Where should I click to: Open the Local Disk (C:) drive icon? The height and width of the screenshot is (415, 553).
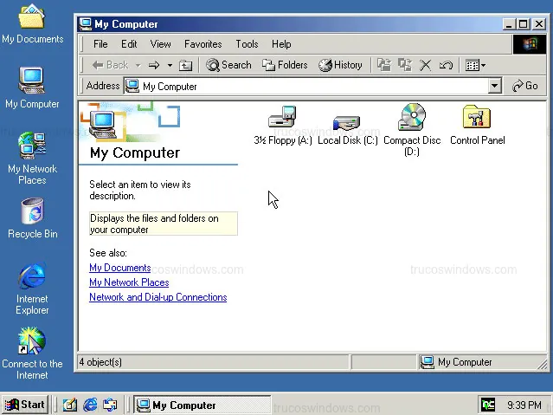tap(346, 122)
